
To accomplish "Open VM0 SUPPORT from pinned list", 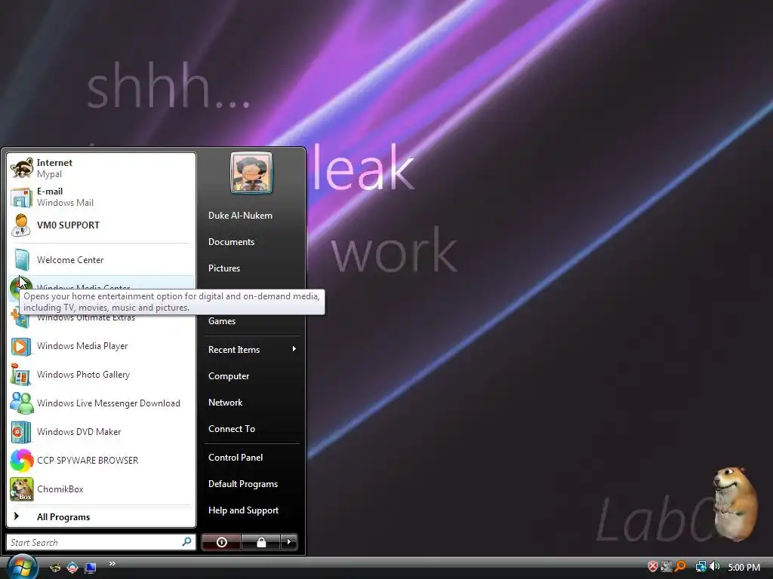I will tap(101, 225).
